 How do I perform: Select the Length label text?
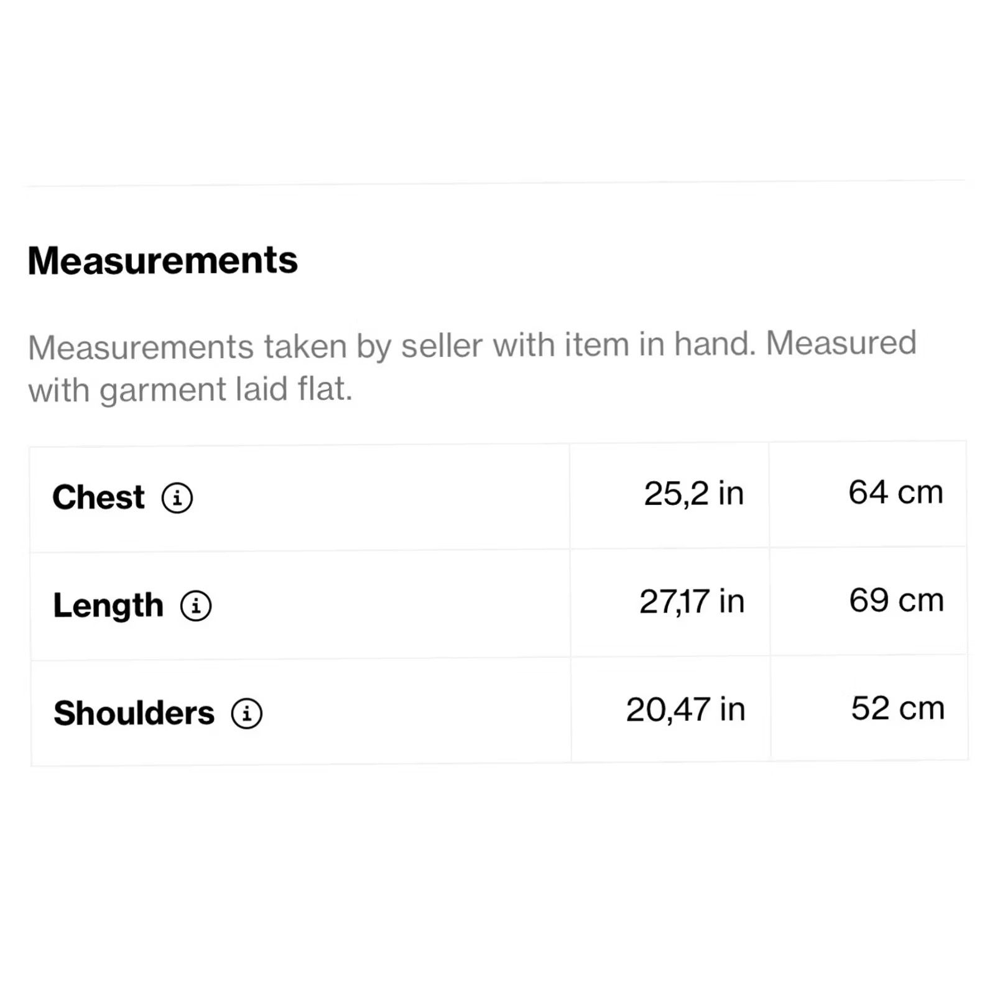tap(108, 606)
